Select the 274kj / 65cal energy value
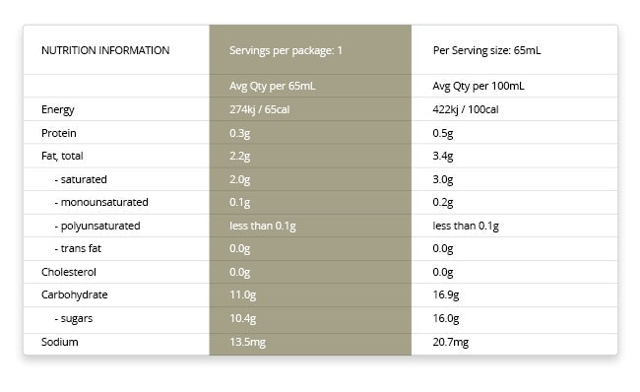The width and height of the screenshot is (640, 392). tap(259, 109)
